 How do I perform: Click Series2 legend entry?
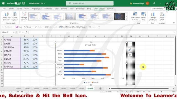click(95, 82)
